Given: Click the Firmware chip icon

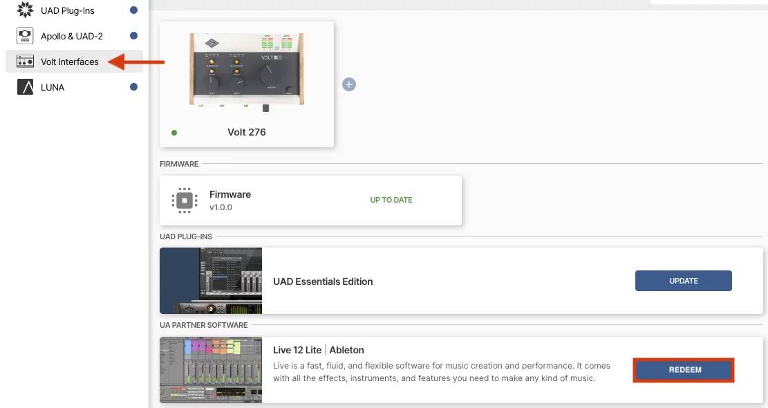Looking at the screenshot, I should tap(185, 200).
